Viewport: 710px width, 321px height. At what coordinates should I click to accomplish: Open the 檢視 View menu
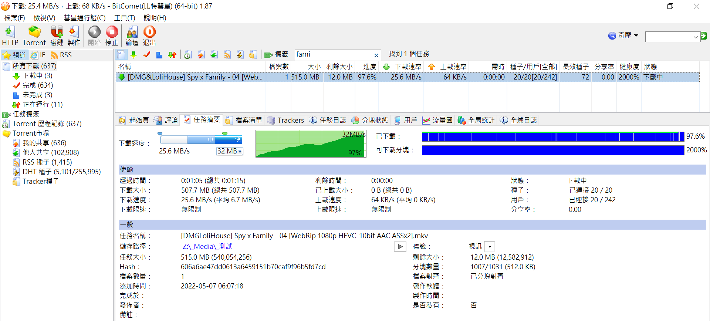(x=44, y=18)
